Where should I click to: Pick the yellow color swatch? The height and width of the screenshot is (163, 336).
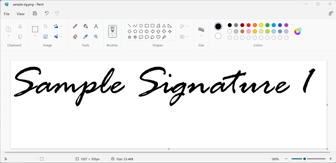pos(261,25)
